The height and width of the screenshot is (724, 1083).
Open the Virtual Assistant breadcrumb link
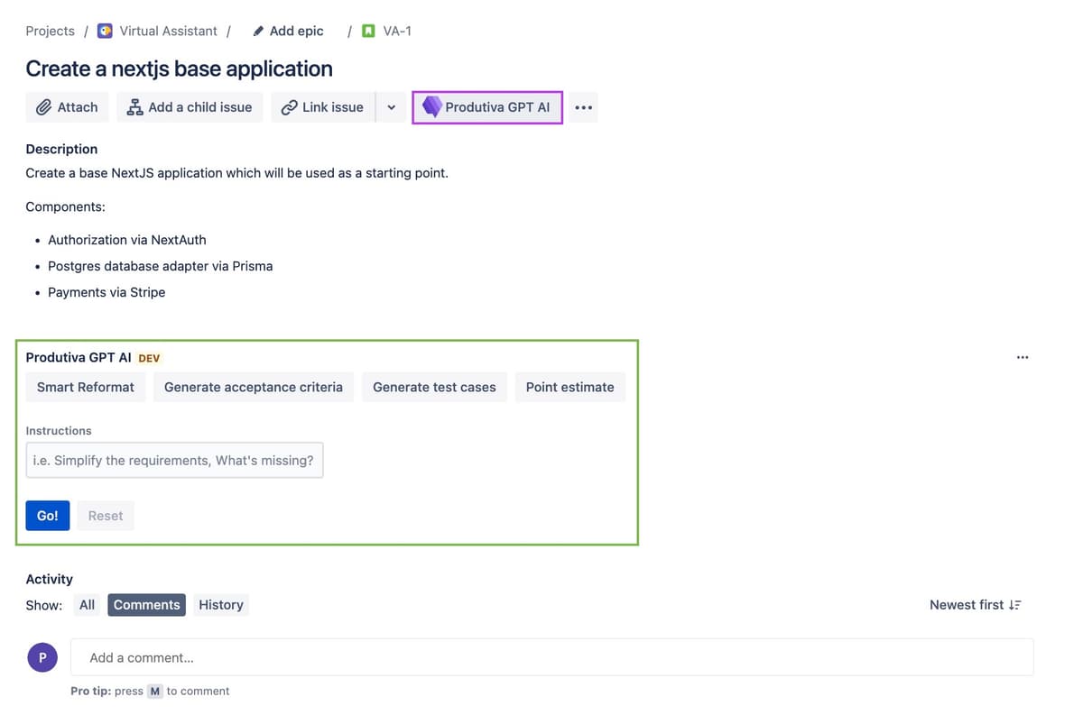tap(169, 31)
